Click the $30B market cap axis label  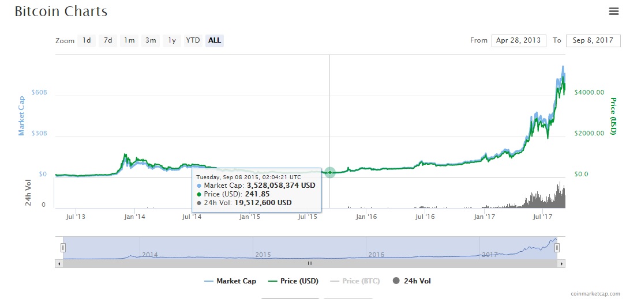pos(39,133)
